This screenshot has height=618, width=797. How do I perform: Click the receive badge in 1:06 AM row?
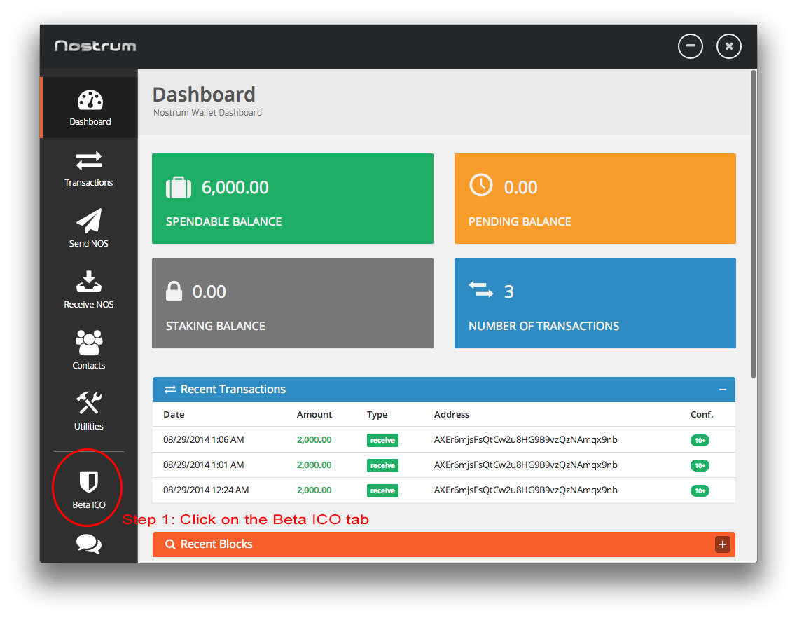[x=383, y=441]
